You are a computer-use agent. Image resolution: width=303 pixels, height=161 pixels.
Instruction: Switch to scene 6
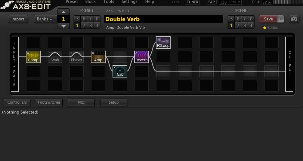238,19
